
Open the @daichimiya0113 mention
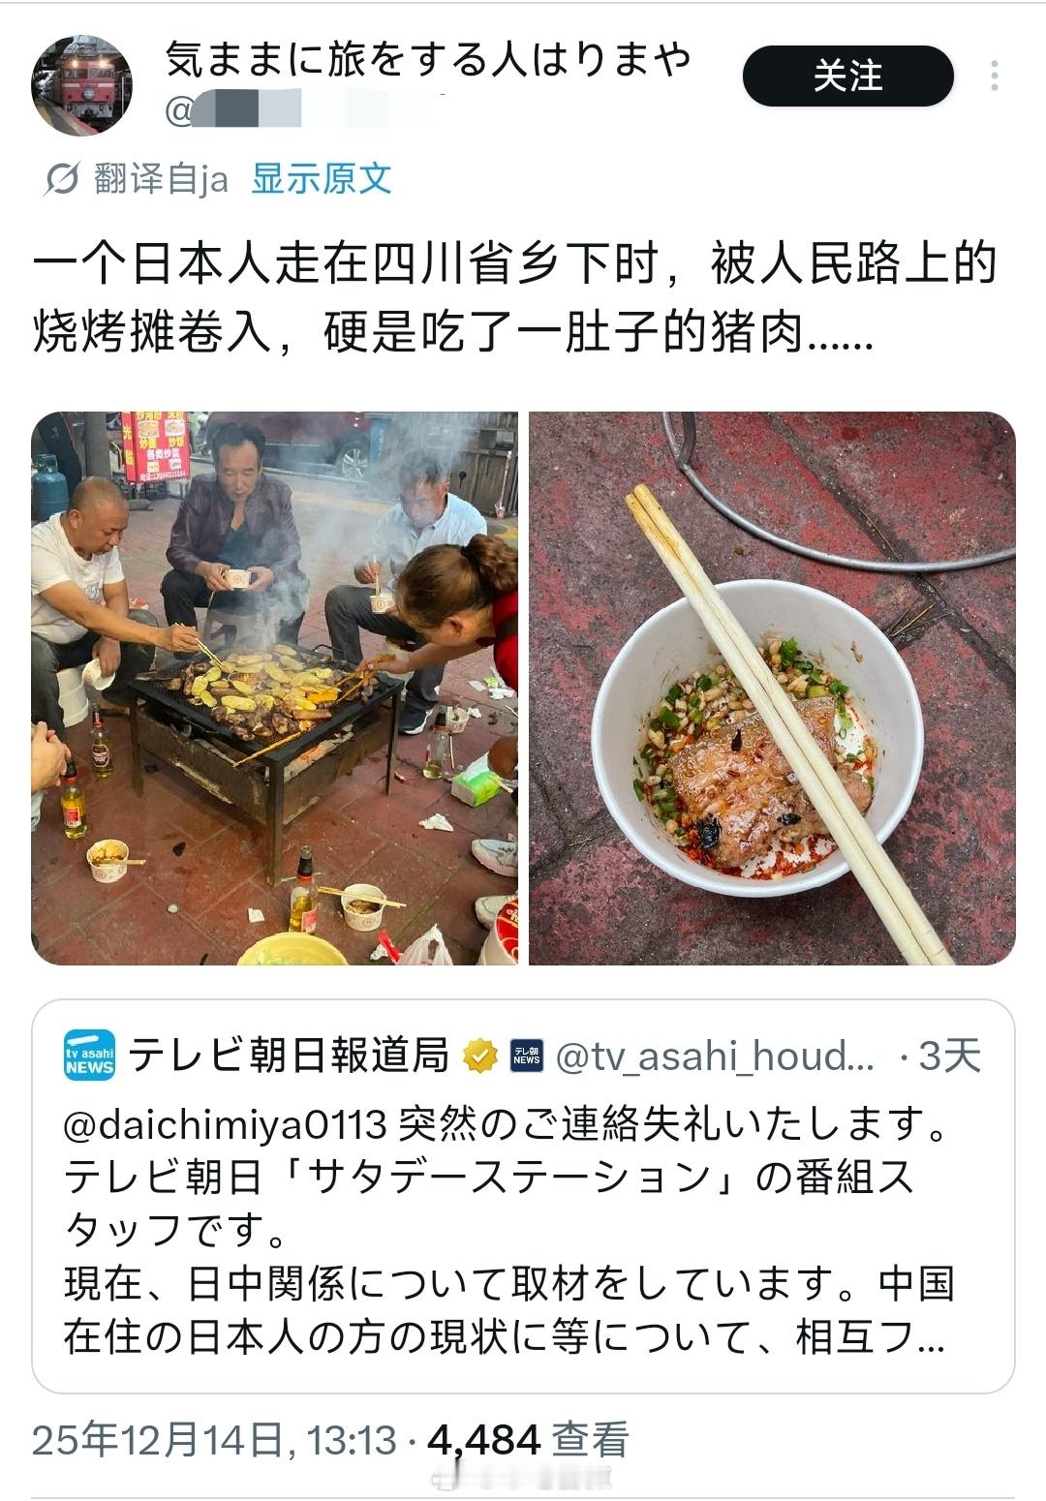pos(226,1124)
